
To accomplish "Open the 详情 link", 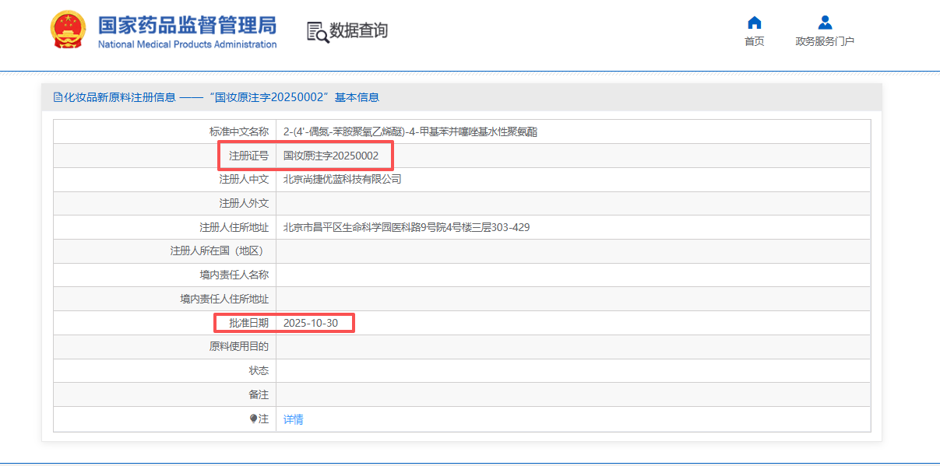I will click(x=294, y=419).
